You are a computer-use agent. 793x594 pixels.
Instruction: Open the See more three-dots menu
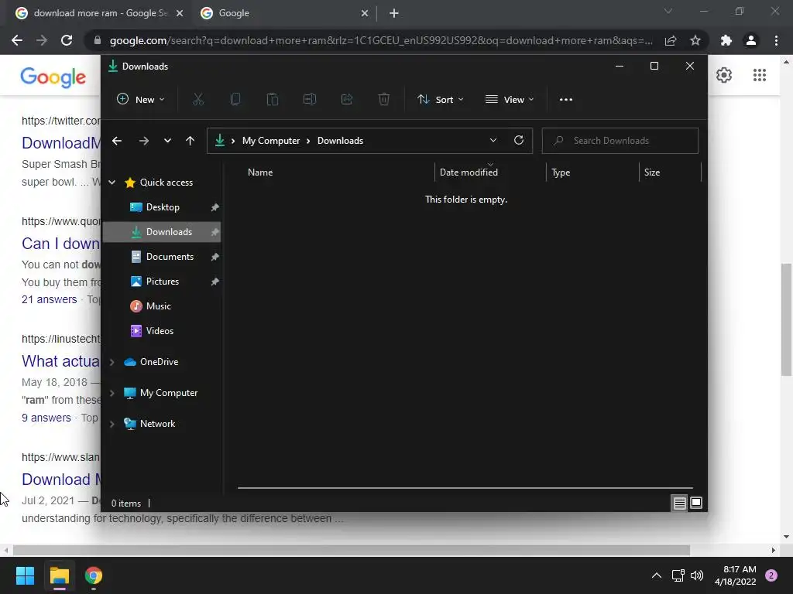pos(566,100)
